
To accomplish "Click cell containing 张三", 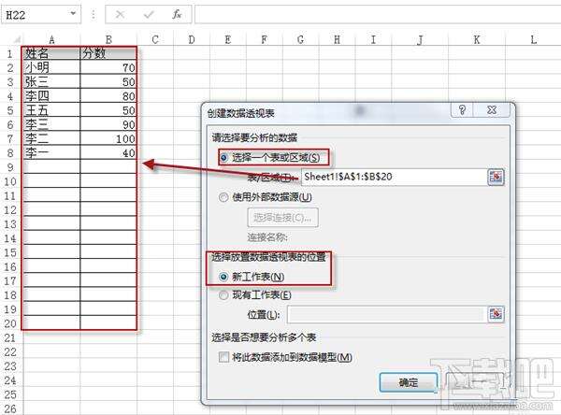I will tap(51, 82).
